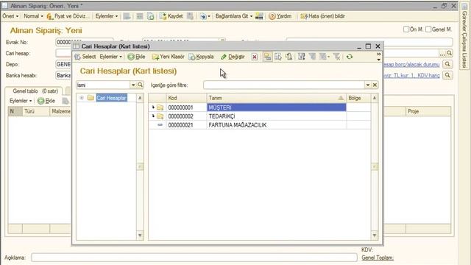Select the MÜŞTERİ row
The height and width of the screenshot is (265, 471).
coord(260,107)
